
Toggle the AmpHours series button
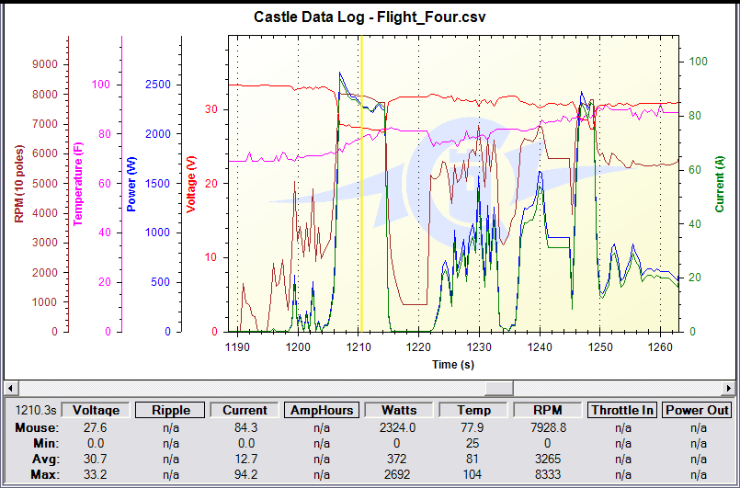tap(322, 410)
